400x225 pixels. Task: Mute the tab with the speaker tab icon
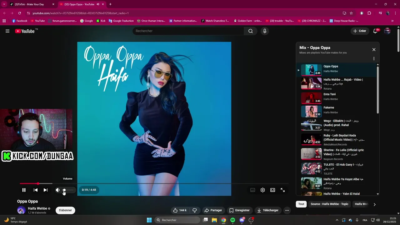(98, 4)
